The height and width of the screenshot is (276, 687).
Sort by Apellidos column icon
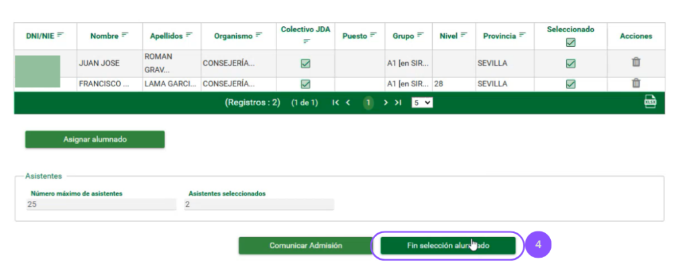(x=189, y=34)
